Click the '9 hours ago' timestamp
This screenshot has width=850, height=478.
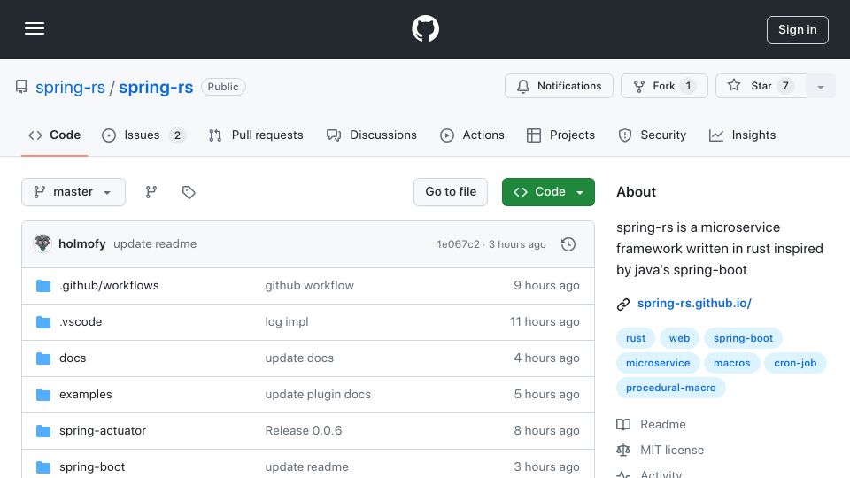[546, 286]
